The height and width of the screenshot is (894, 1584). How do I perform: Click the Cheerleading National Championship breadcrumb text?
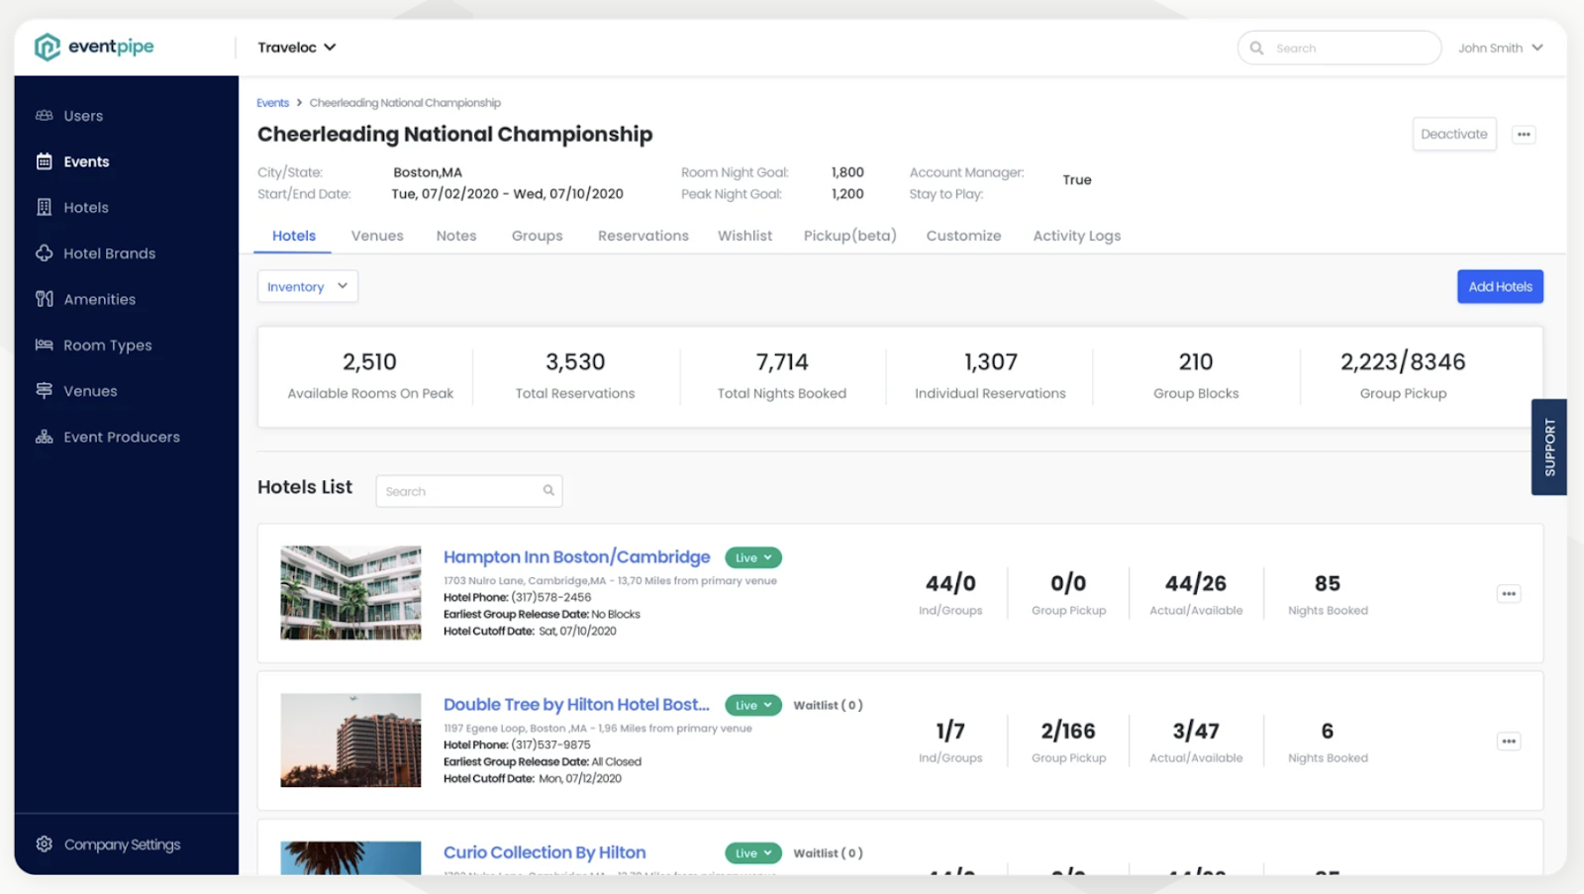click(405, 103)
